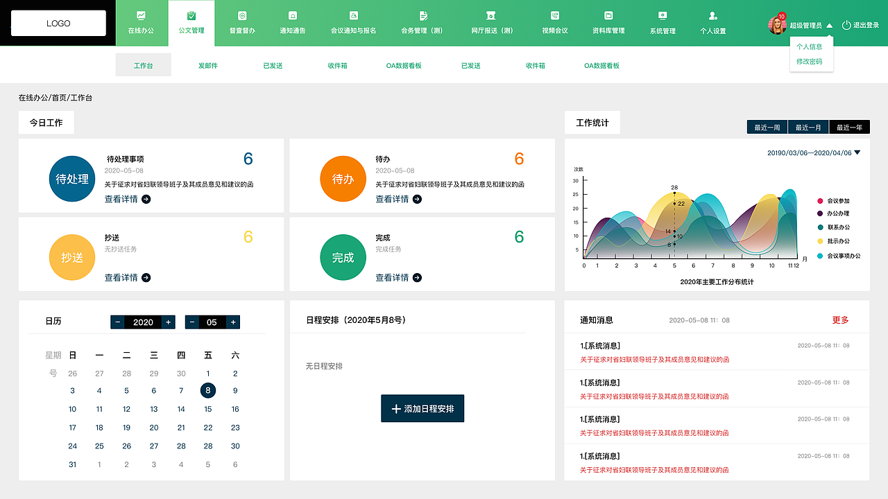Open the first red notification message link
The height and width of the screenshot is (499, 888).
tap(654, 360)
